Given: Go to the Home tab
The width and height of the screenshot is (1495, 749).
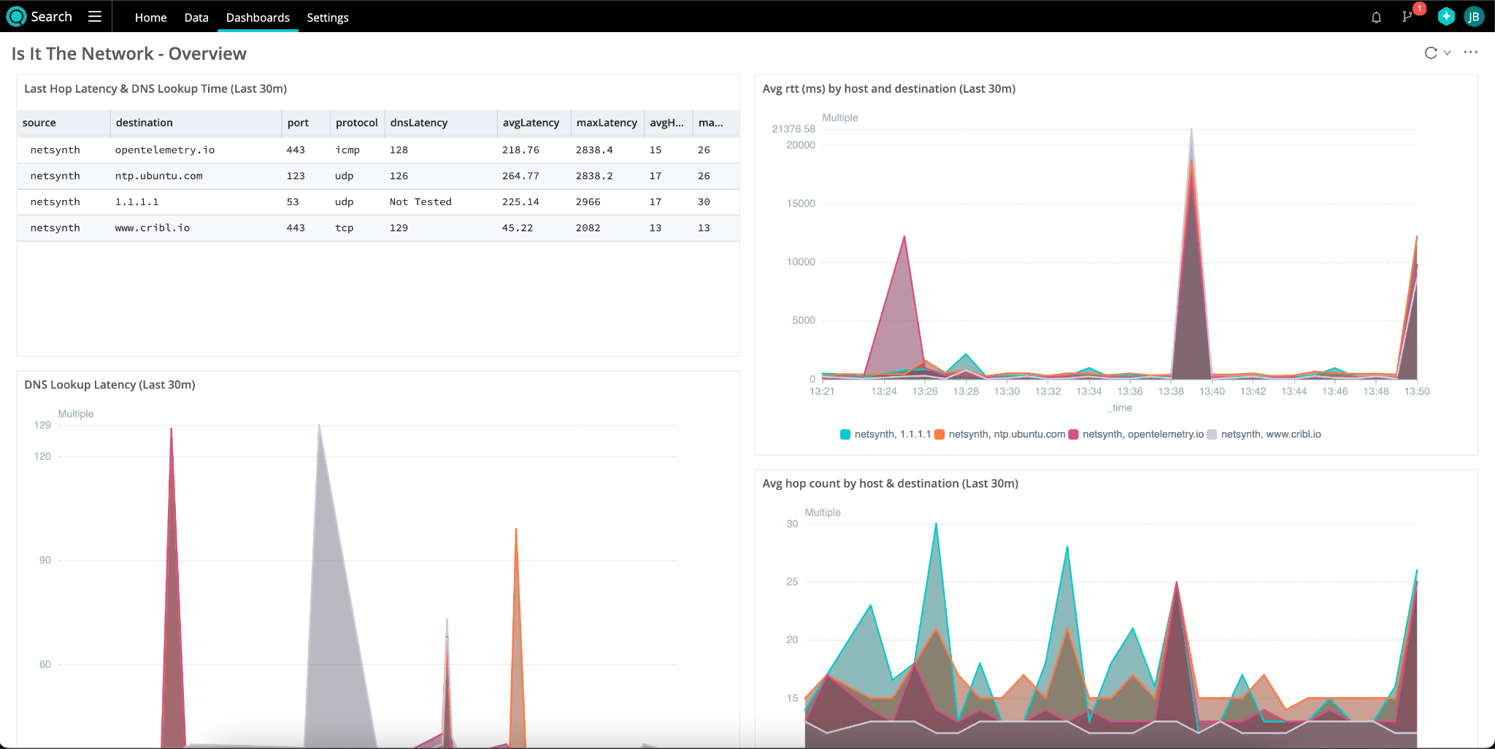Looking at the screenshot, I should [x=150, y=18].
